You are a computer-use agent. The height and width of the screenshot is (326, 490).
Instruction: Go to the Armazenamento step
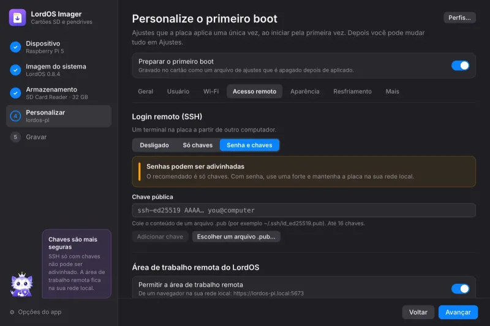[59, 93]
